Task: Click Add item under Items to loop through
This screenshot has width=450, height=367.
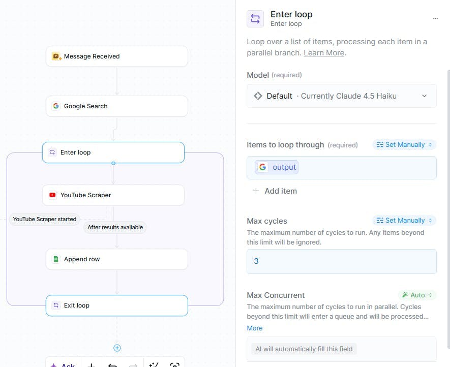Action: 275,191
